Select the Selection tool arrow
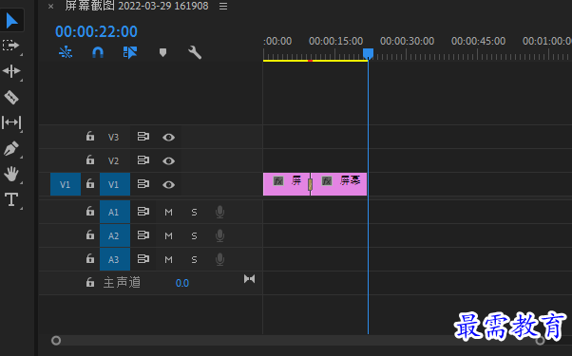The width and height of the screenshot is (572, 356). [11, 20]
